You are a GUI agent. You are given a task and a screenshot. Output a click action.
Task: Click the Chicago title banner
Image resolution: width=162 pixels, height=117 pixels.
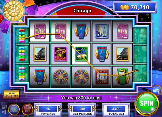pos(82,11)
